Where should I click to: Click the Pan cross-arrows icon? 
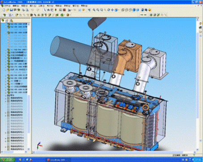(x=112, y=10)
